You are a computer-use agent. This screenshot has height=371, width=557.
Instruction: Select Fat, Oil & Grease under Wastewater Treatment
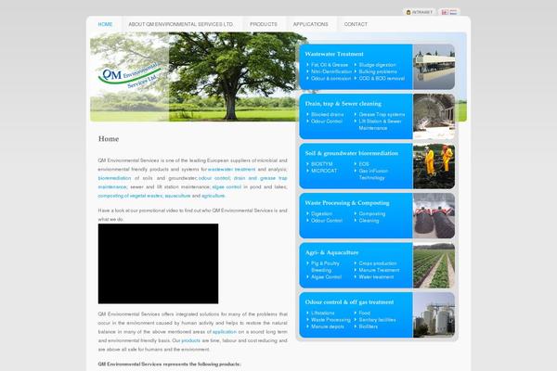point(330,65)
